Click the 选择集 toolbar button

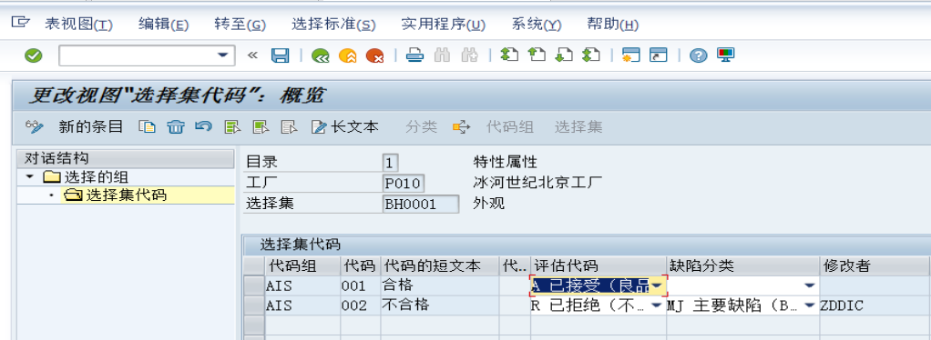click(x=578, y=126)
